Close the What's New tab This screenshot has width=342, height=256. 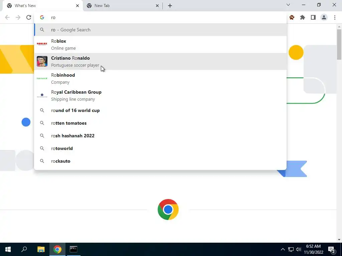(77, 6)
